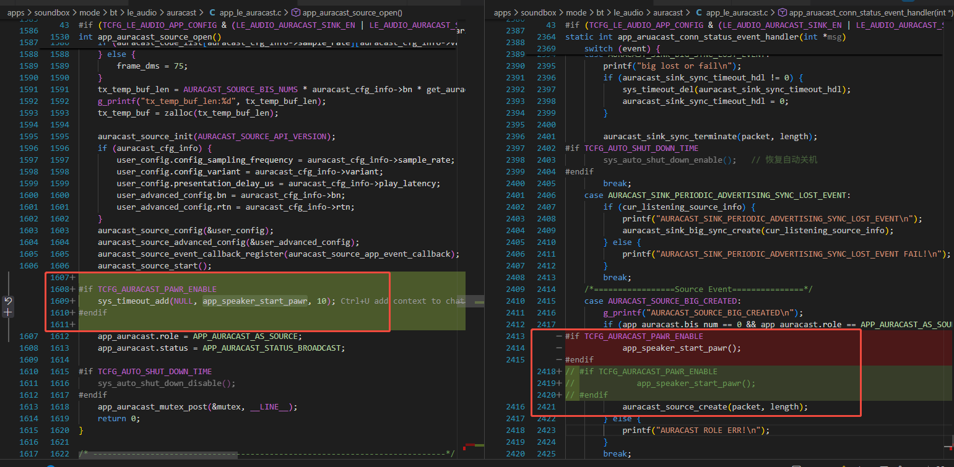The height and width of the screenshot is (467, 954).
Task: Open the apps breadcrumb in left pane
Action: (x=16, y=12)
